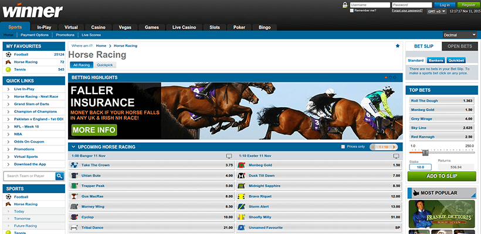Click jockey silk icon for Gus MacRae
The height and width of the screenshot is (234, 481).
[x=74, y=196]
